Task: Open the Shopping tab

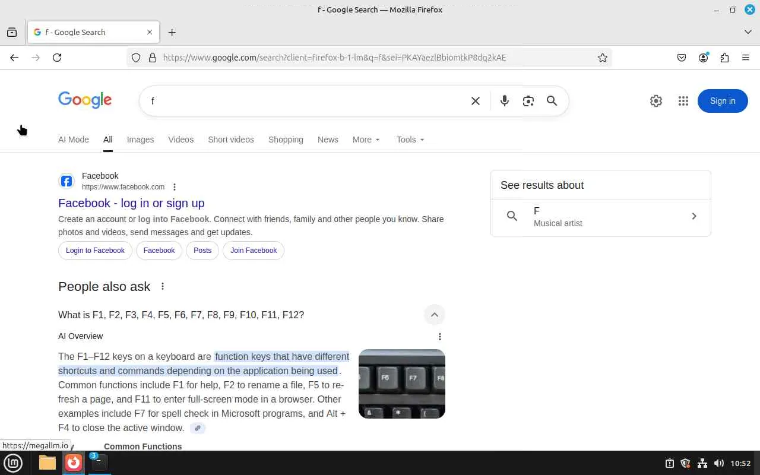Action: tap(286, 140)
